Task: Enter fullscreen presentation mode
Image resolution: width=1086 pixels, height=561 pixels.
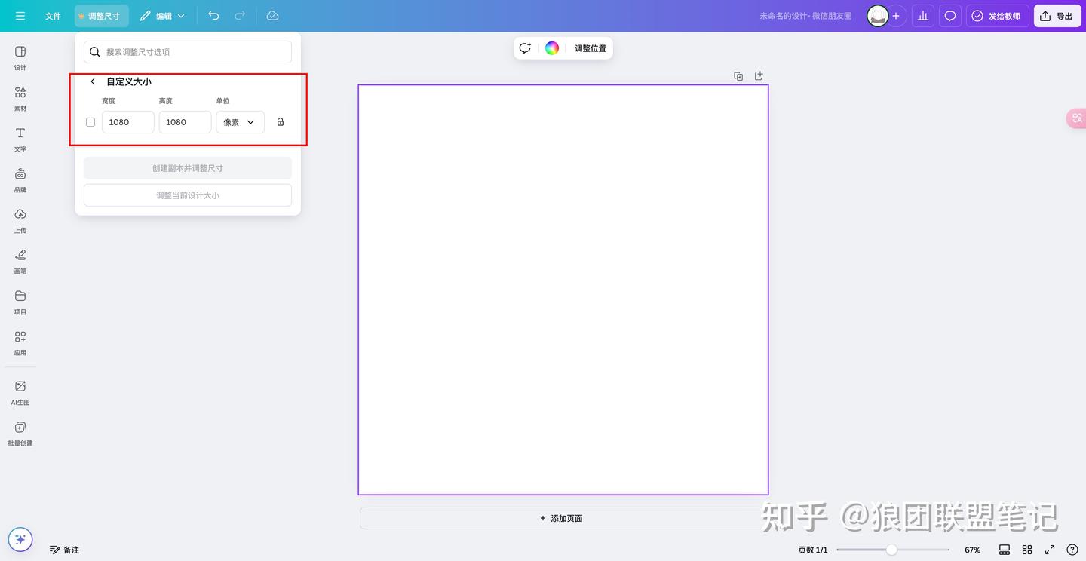Action: [x=1050, y=550]
